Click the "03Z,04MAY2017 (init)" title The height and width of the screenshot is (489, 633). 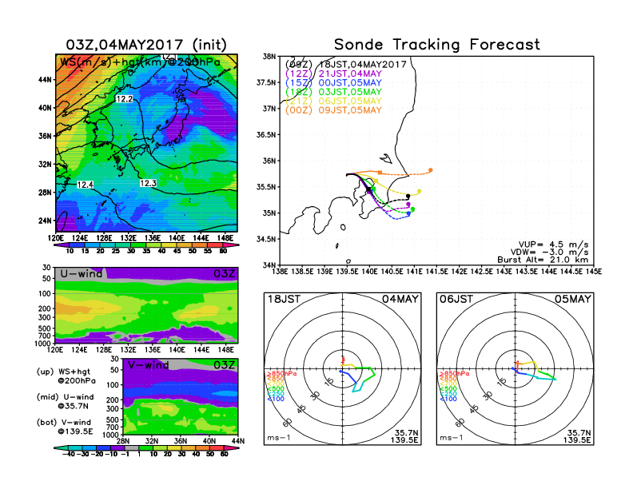click(146, 45)
